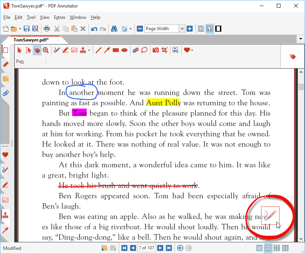
Task: Select the Marker highlighter tool
Action: (66, 50)
